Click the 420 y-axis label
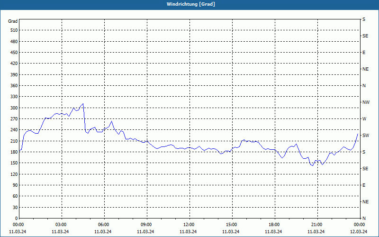Screen dimensions: 379x237 point(14,64)
